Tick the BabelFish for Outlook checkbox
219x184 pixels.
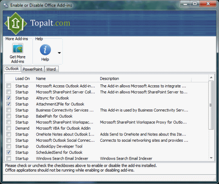pos(9,116)
